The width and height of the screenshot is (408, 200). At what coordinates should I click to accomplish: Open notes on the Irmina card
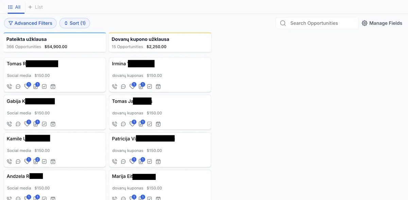[141, 86]
